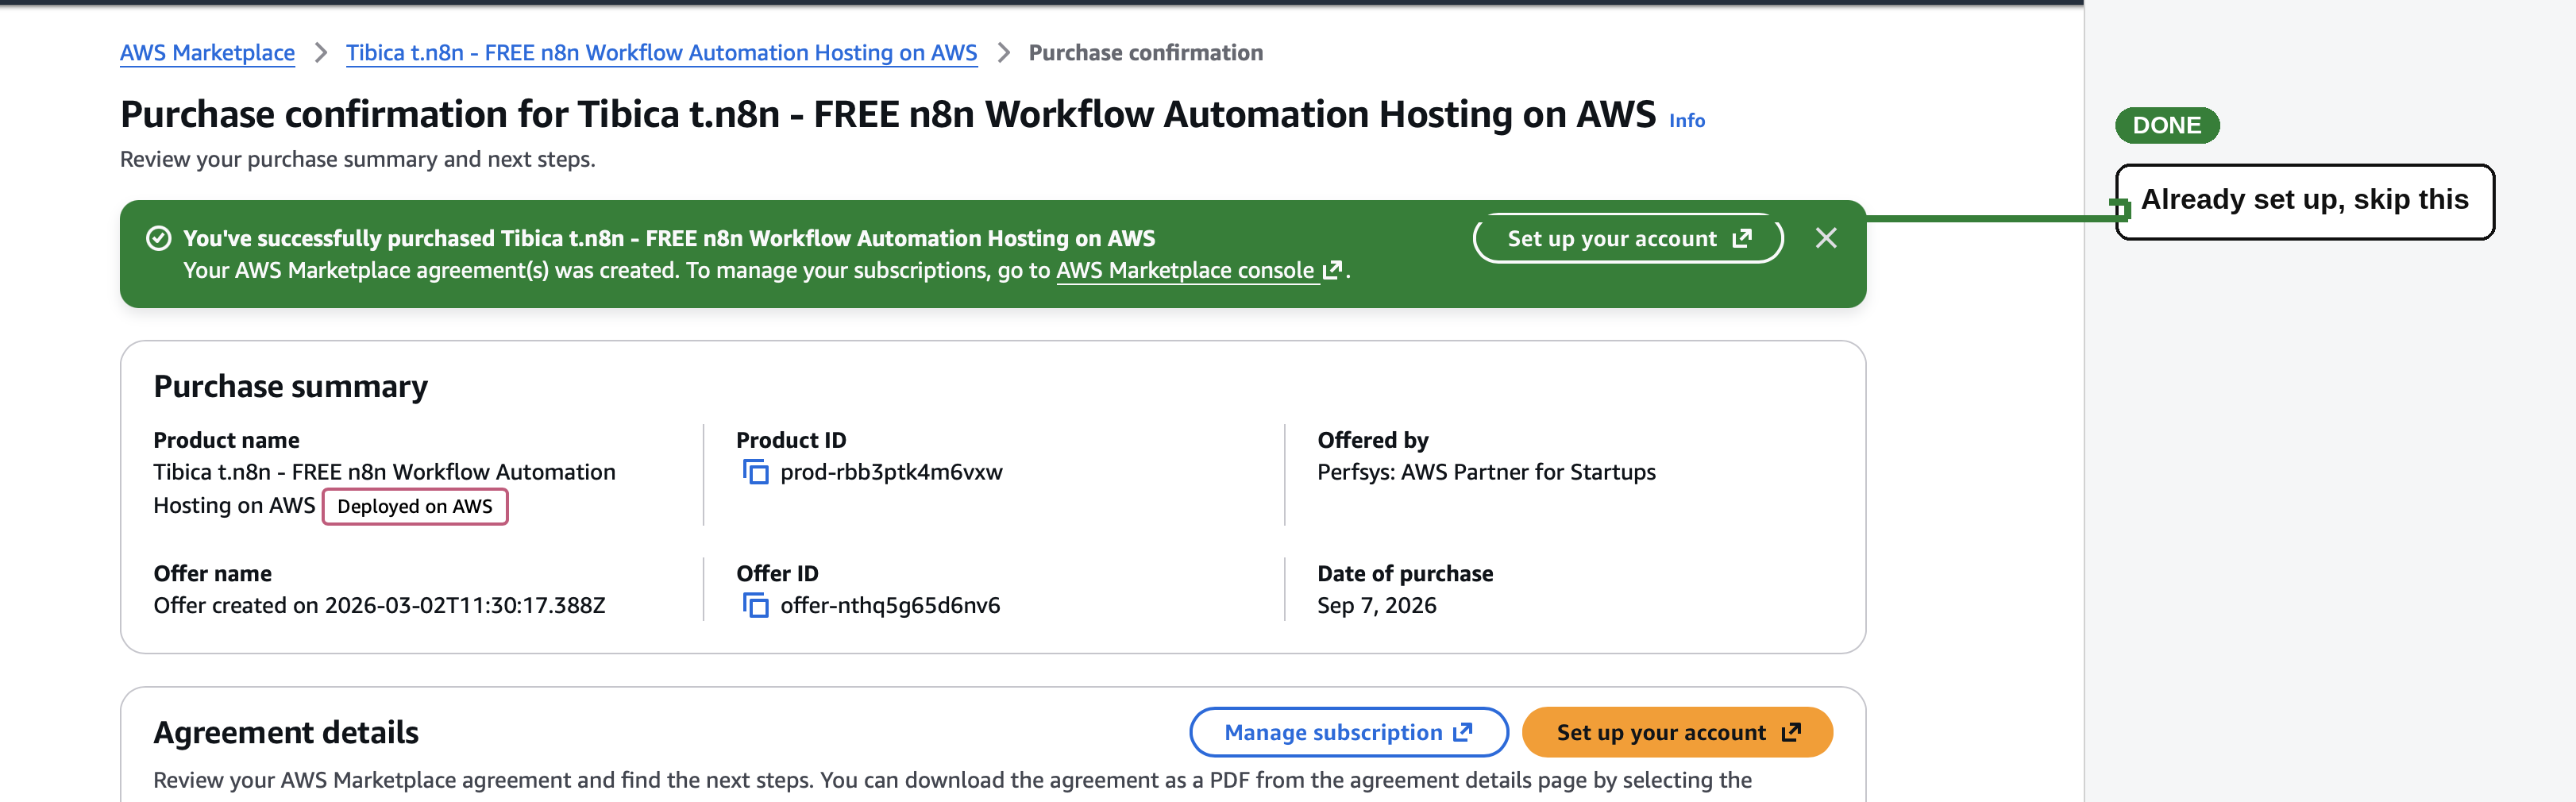Click the Date of purchase label
Image resolution: width=2576 pixels, height=802 pixels.
(x=1405, y=573)
